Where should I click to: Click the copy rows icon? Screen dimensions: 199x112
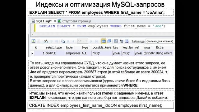click(63, 41)
